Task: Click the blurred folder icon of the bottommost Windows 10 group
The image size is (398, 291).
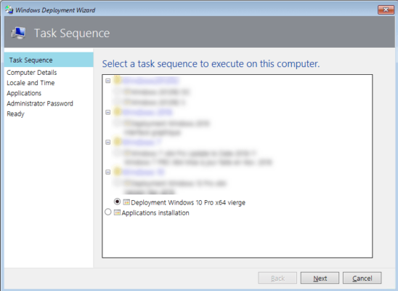Action: pyautogui.click(x=117, y=172)
